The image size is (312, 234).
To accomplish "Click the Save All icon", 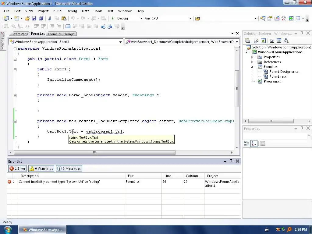I will tap(41, 18).
